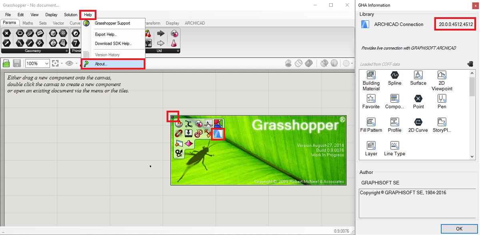Open the Solution menu

coord(70,15)
